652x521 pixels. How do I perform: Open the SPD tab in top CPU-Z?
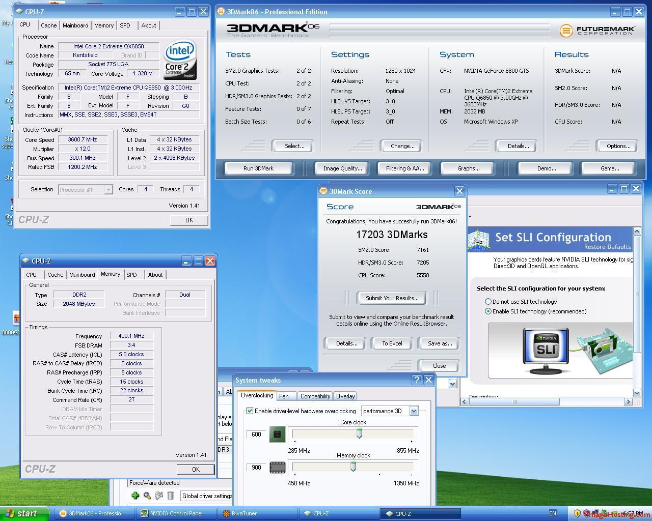pyautogui.click(x=125, y=25)
